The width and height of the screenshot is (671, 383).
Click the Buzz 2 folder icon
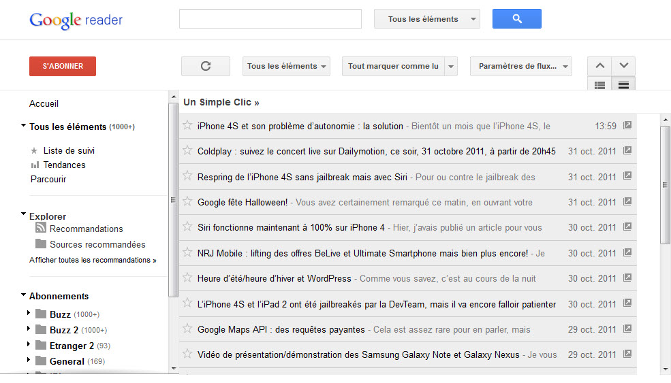tap(41, 329)
